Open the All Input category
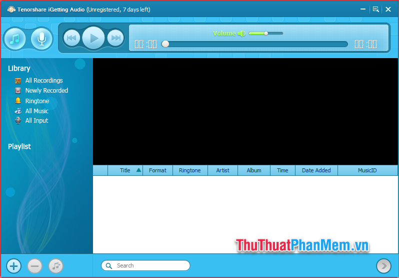 click(x=36, y=121)
